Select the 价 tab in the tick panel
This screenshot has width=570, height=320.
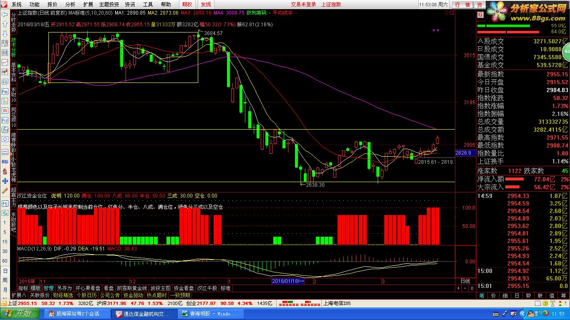point(493,295)
